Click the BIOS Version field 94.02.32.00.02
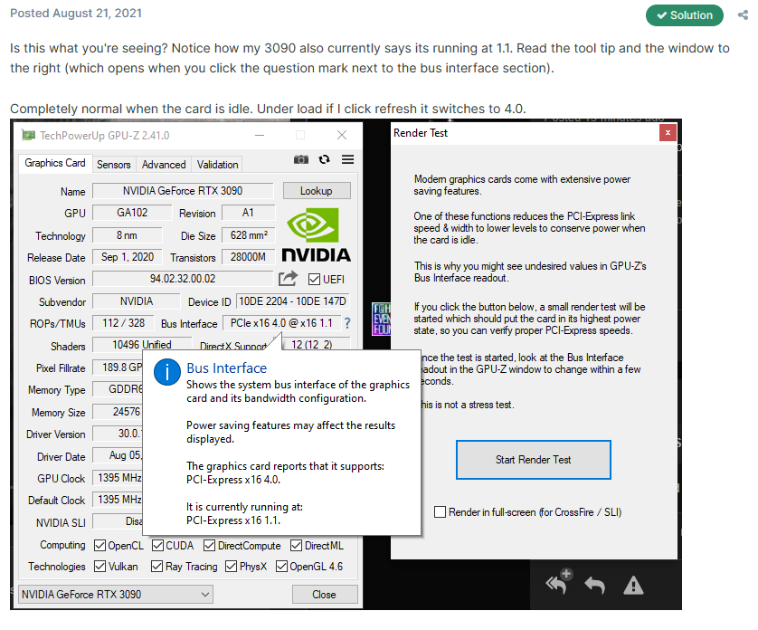758x630 pixels. [x=183, y=279]
